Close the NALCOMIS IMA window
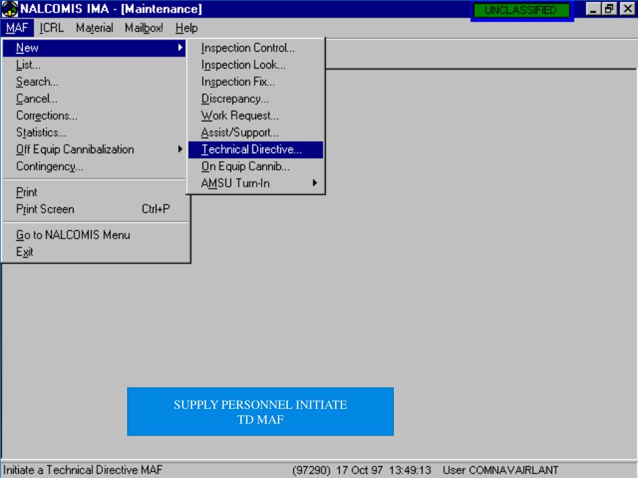The height and width of the screenshot is (478, 638). point(628,9)
